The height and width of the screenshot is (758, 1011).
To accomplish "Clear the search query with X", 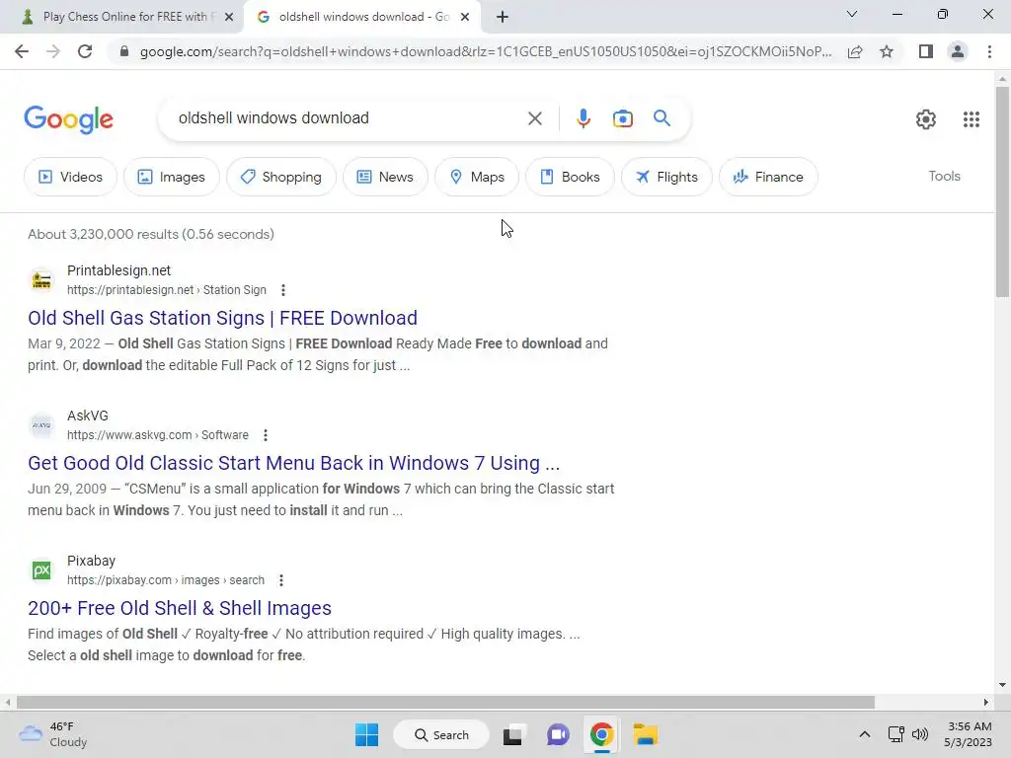I will 534,118.
